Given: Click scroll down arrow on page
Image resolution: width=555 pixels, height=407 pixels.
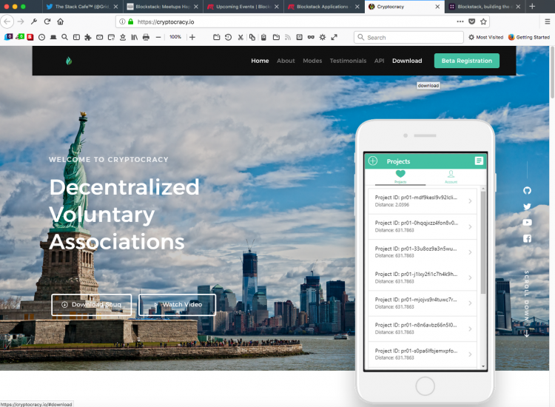Looking at the screenshot, I should coord(527,334).
